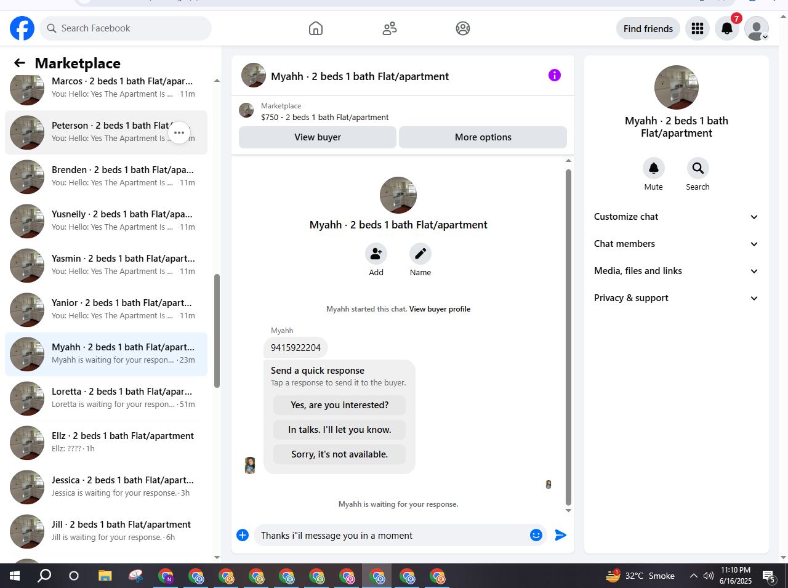Screen dimensions: 788x588
Task: Expand the Customize chat section
Action: point(677,217)
